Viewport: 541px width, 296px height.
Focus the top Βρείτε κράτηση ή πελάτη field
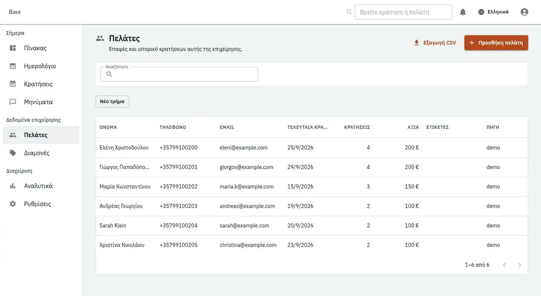pos(403,12)
